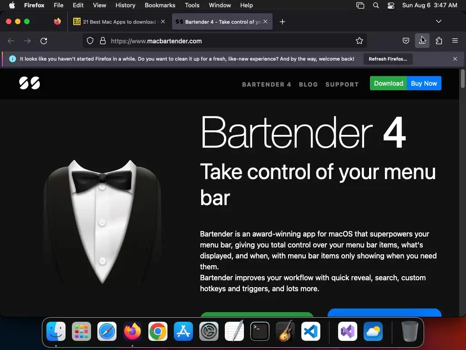Click the info icon in notification bar

12,59
